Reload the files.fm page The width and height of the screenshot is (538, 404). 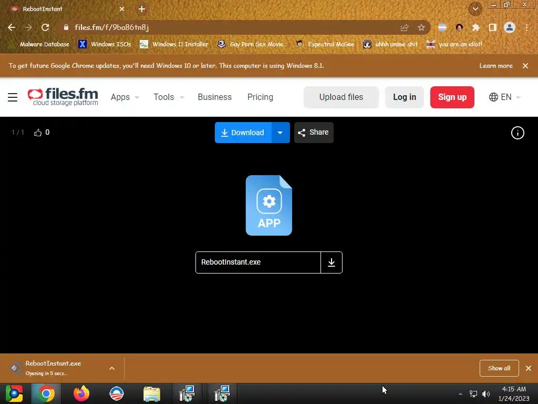coord(45,27)
